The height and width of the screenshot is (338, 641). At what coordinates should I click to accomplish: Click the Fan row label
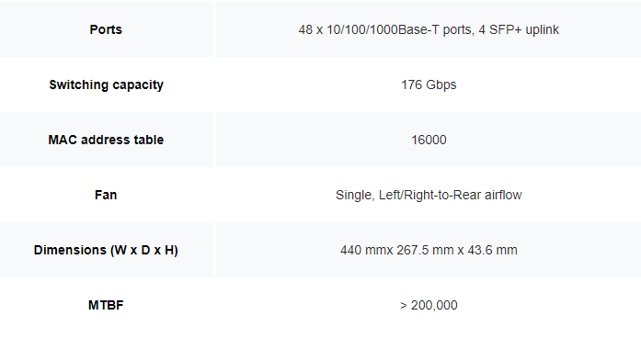click(x=106, y=195)
